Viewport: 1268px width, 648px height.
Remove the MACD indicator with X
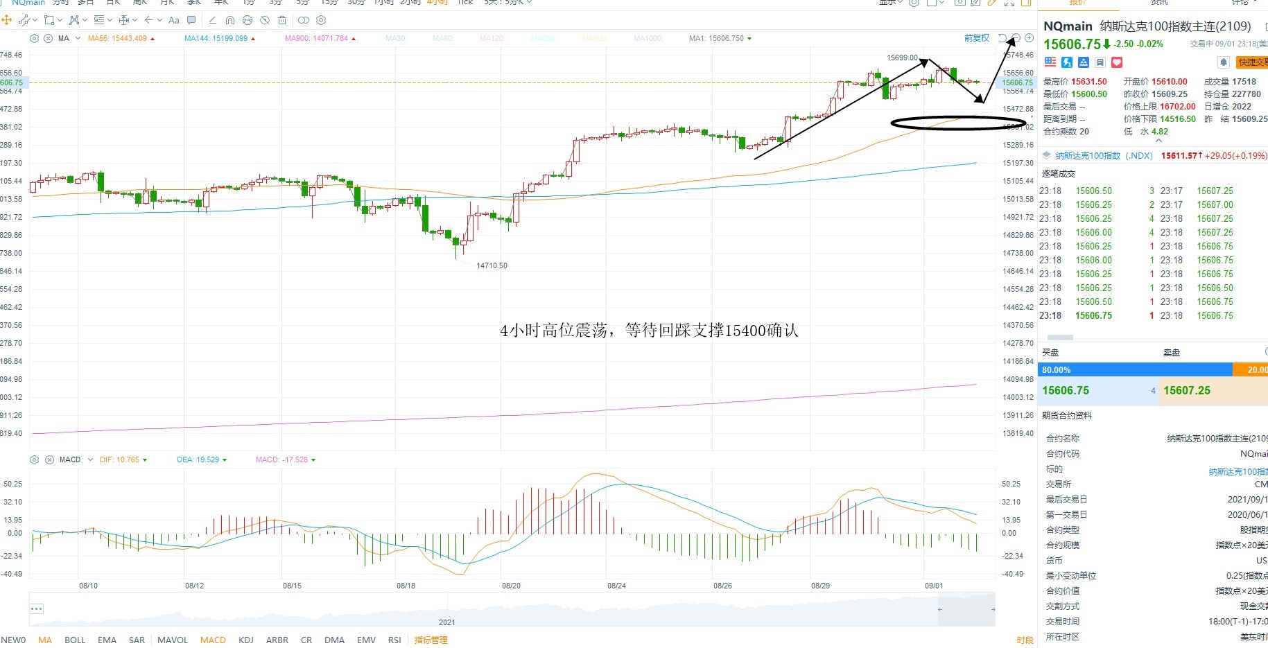coord(49,459)
